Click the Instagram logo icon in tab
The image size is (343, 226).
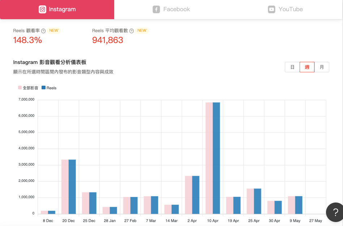pos(43,9)
